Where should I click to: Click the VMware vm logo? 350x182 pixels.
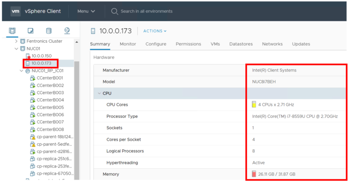[x=15, y=11]
